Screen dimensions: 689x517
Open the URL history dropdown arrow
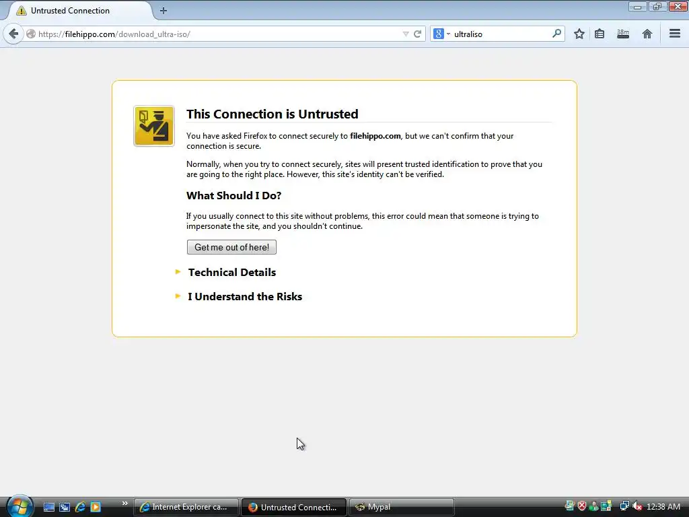click(x=406, y=34)
